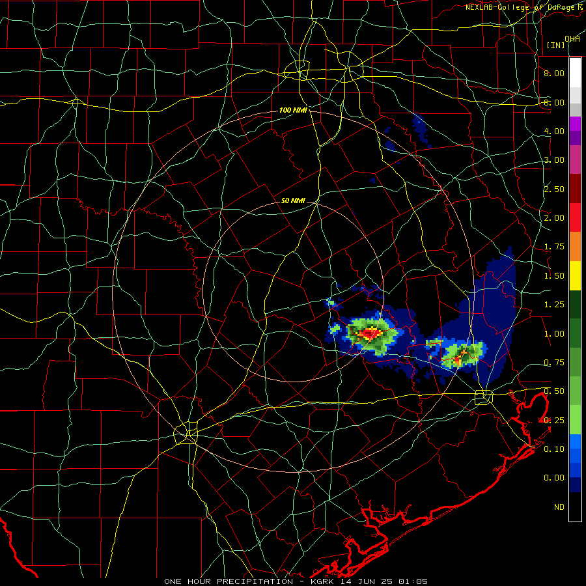586x586 pixels.
Task: Click the "1.25" legend label
Action: pos(554,305)
